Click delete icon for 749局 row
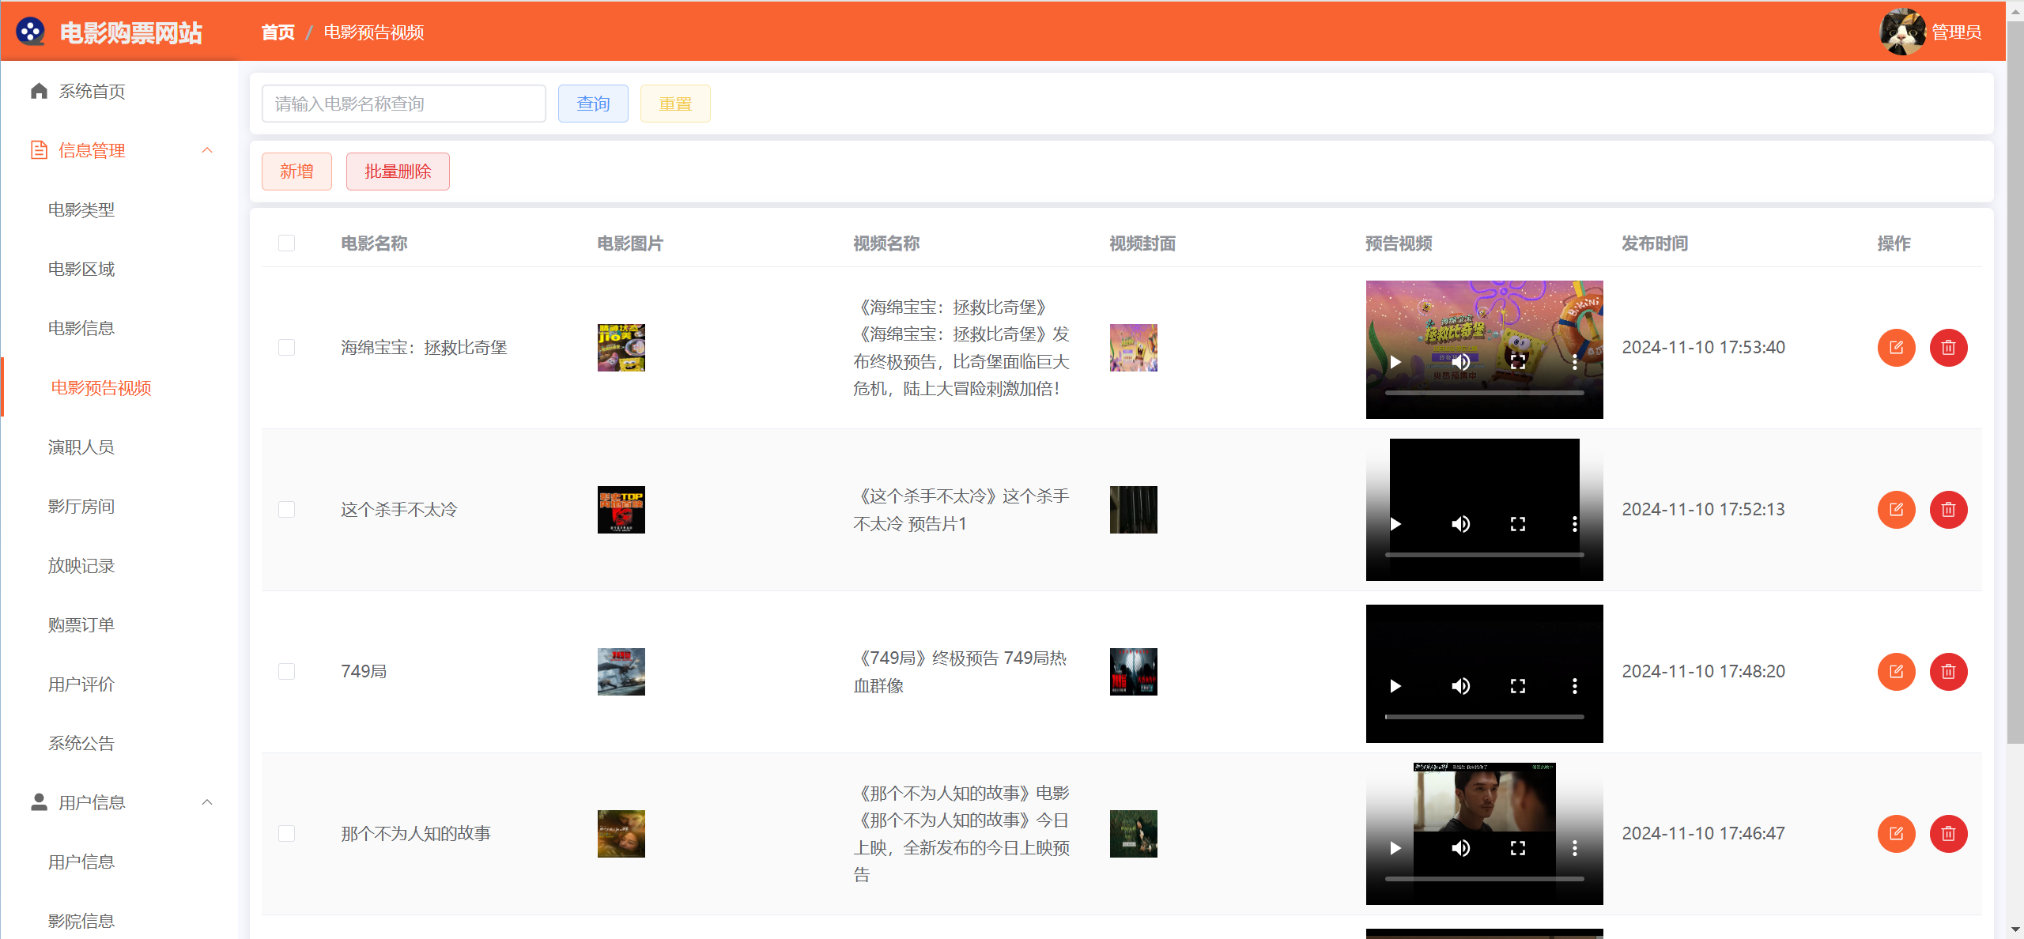This screenshot has height=939, width=2024. coord(1948,672)
